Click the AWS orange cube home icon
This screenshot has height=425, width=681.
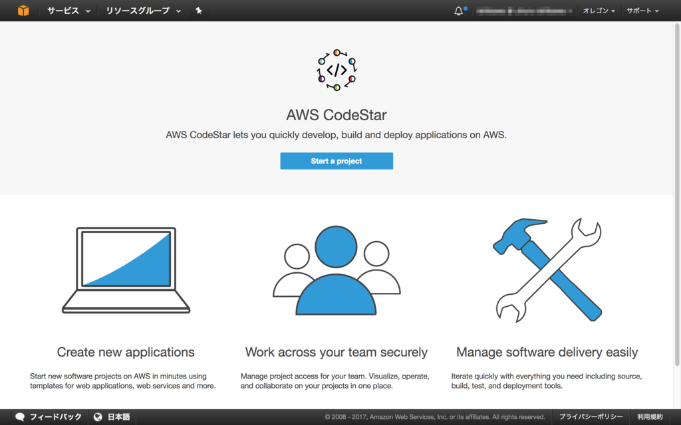[x=23, y=11]
